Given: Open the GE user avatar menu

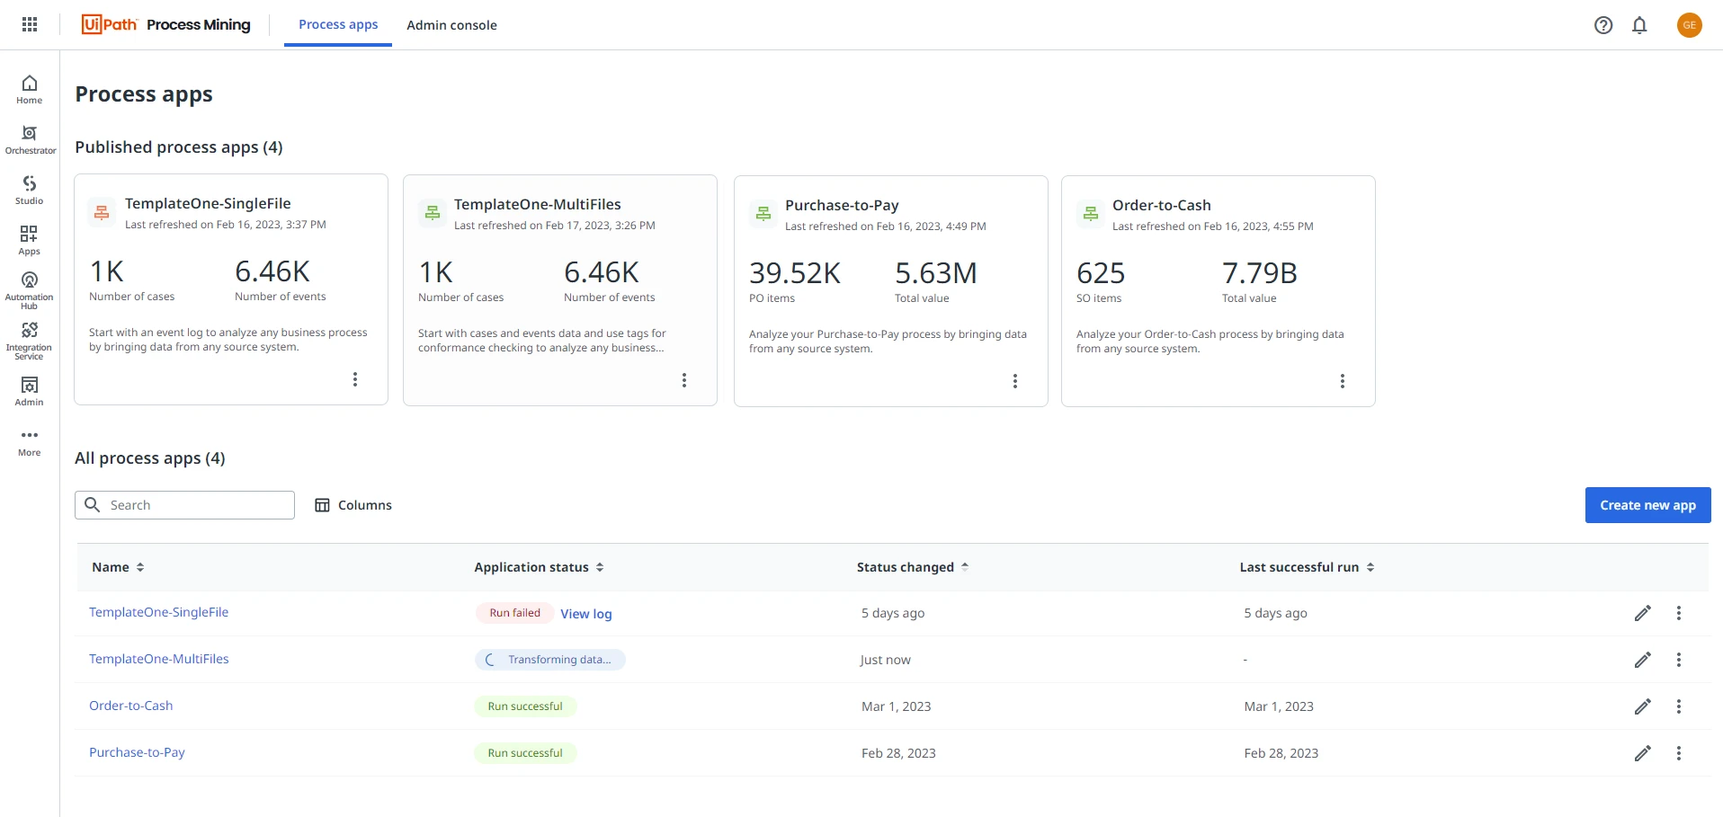Looking at the screenshot, I should (1690, 25).
